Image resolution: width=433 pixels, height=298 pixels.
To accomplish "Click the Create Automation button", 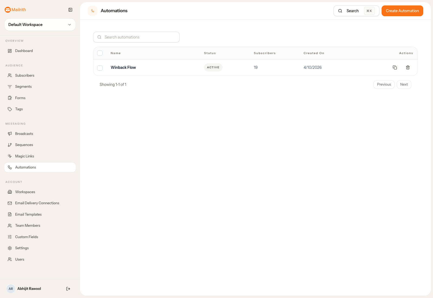I will [x=402, y=11].
